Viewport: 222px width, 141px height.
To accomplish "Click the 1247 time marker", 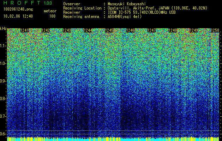I will coord(151,30).
